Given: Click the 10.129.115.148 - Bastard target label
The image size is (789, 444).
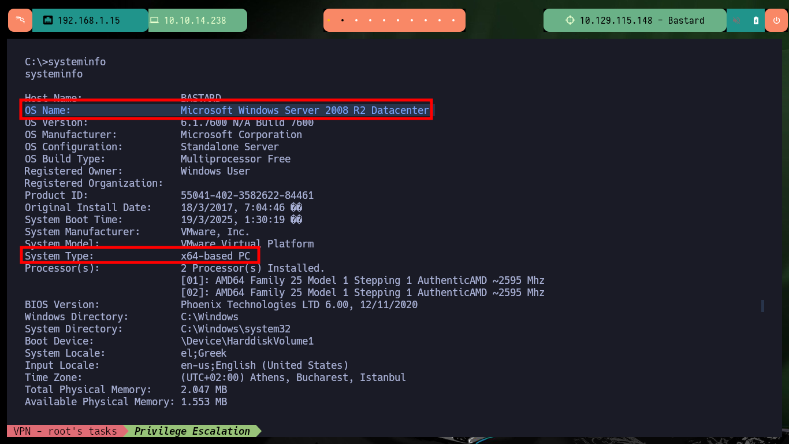Looking at the screenshot, I should tap(642, 20).
